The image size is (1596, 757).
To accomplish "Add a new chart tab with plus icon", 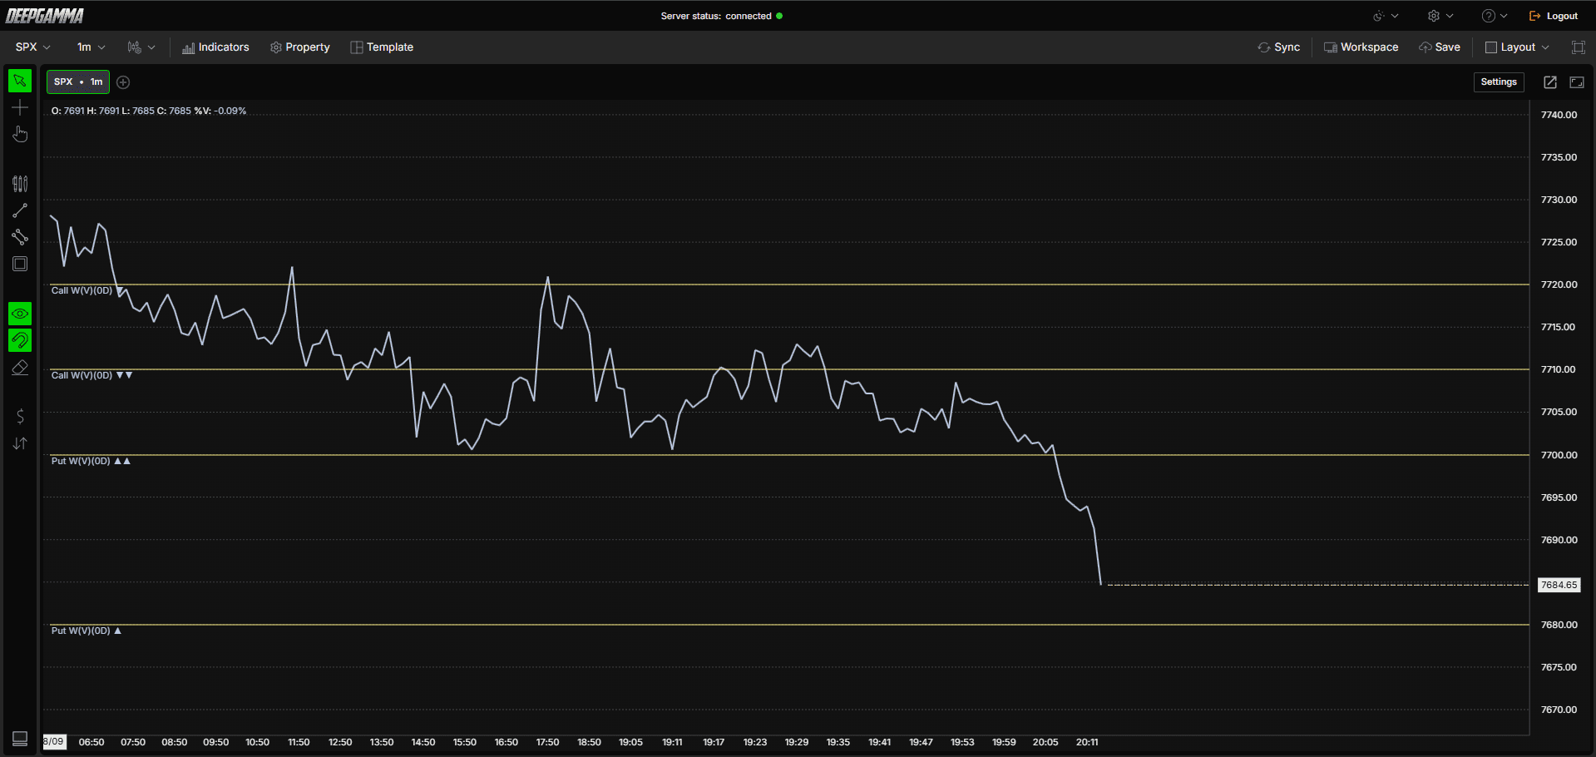I will pyautogui.click(x=123, y=82).
